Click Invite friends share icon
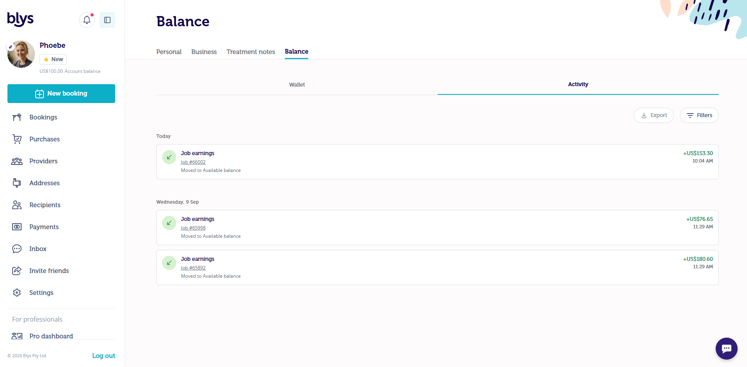The height and width of the screenshot is (367, 747). 17,271
